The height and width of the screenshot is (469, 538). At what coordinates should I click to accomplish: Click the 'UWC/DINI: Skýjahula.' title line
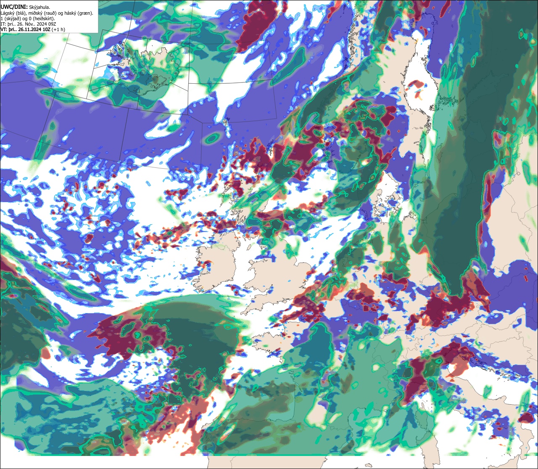(25, 7)
